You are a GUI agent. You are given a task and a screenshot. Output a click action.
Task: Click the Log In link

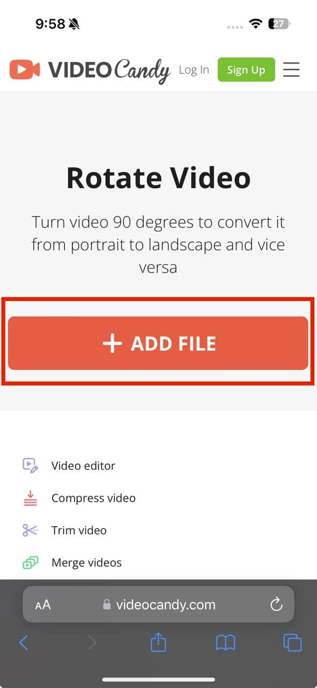point(193,70)
